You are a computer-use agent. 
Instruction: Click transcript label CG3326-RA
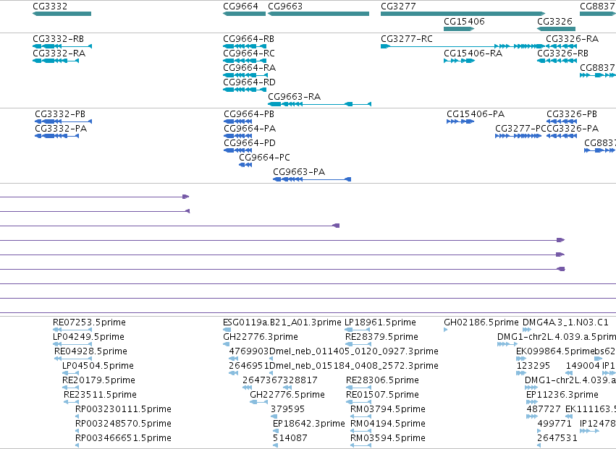tap(573, 39)
